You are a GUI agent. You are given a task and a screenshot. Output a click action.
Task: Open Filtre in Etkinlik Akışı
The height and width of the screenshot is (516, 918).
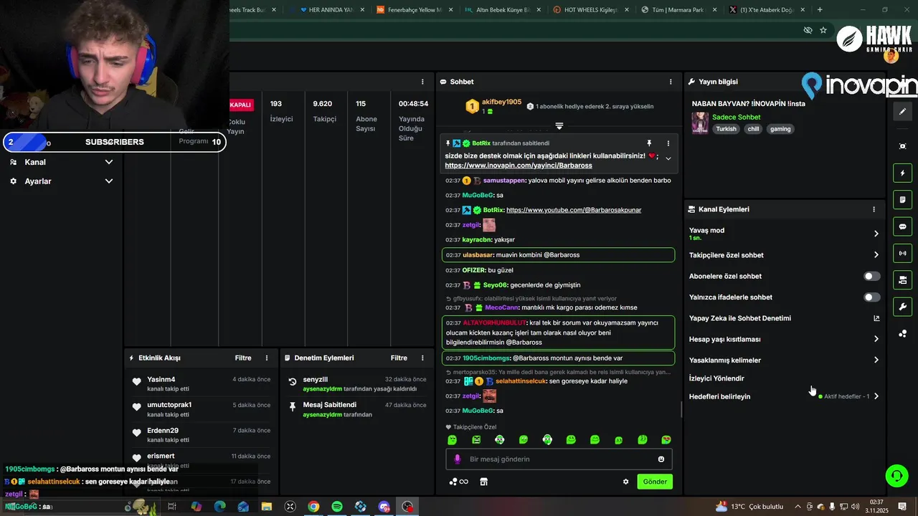pos(243,358)
